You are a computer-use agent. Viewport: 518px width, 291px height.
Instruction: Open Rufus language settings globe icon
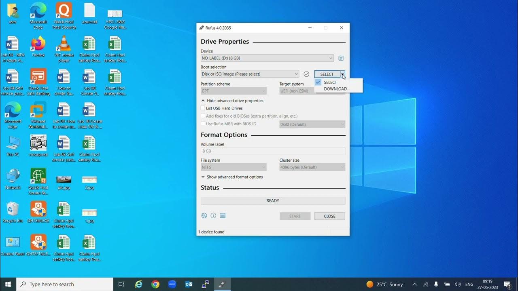[x=204, y=216]
